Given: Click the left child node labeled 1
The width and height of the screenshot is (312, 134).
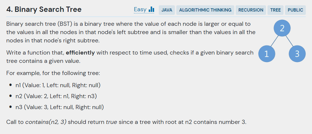Looking at the screenshot, I should [x=267, y=54].
